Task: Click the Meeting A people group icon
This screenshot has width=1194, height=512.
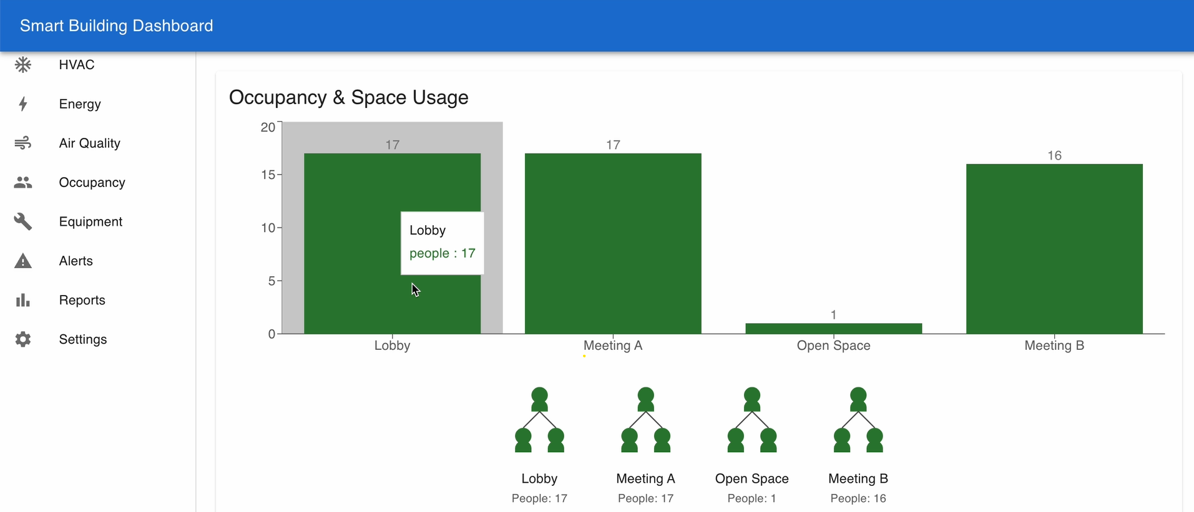Action: point(646,420)
